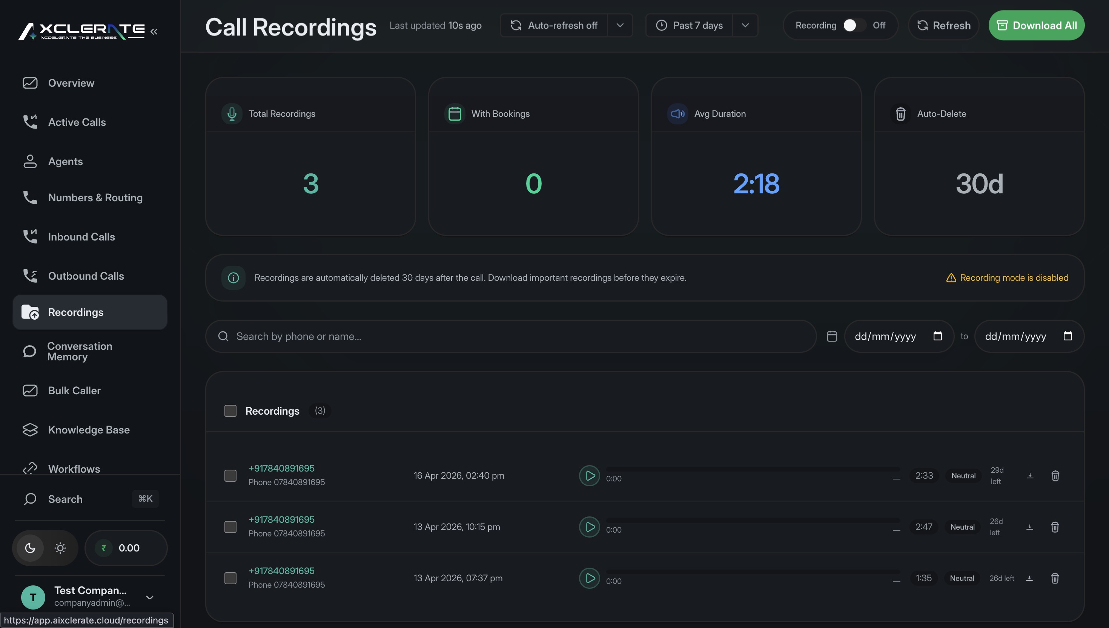Open the Past 7 days date range dropdown
Image resolution: width=1109 pixels, height=628 pixels.
click(x=745, y=25)
